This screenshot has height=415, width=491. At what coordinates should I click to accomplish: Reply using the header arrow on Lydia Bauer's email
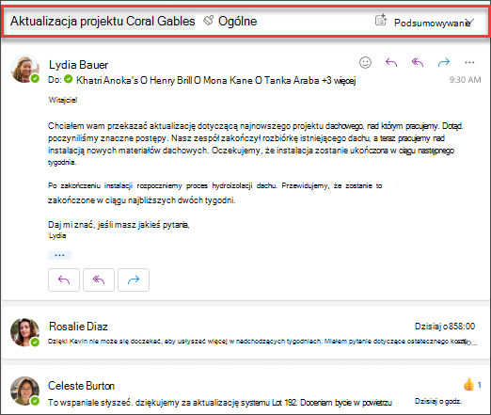point(391,62)
